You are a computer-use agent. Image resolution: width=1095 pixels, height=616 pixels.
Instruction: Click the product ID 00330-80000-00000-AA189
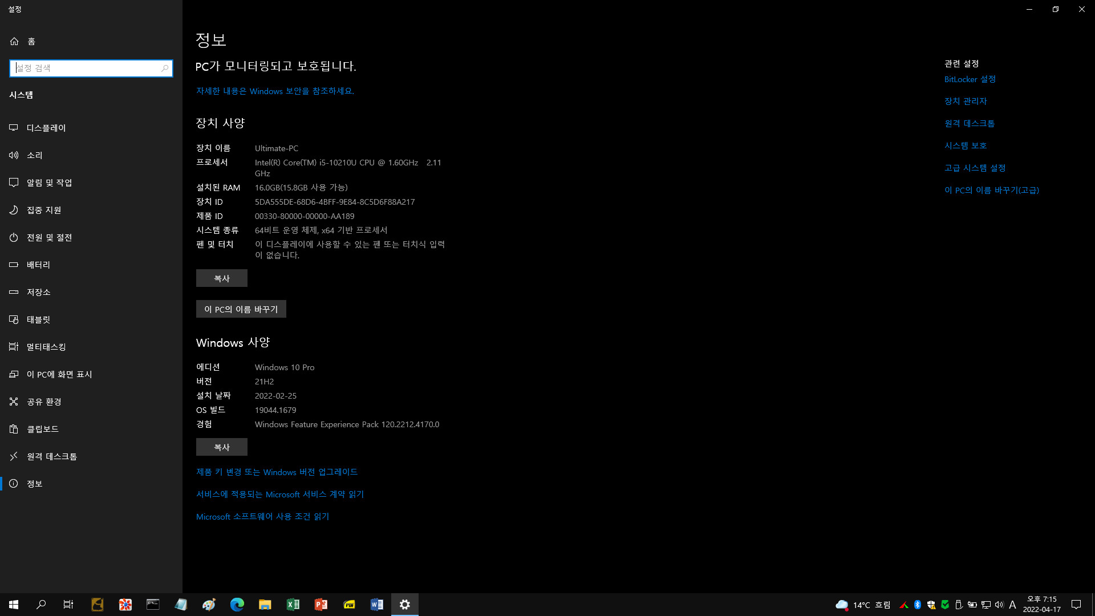coord(305,216)
